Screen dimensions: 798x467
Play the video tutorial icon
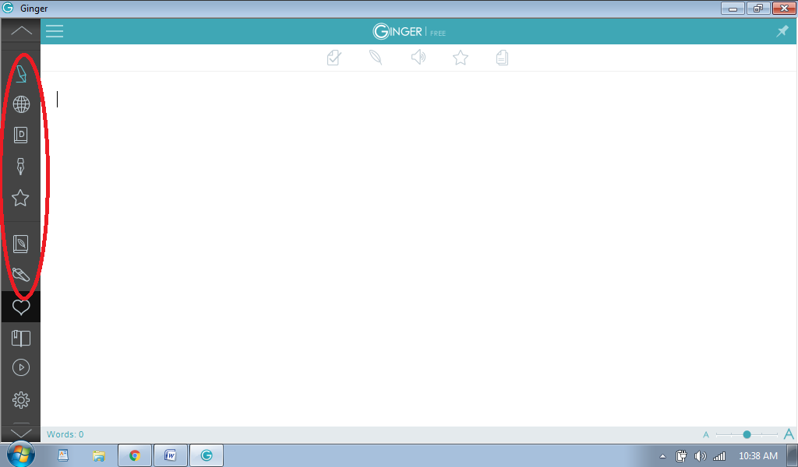pos(20,367)
